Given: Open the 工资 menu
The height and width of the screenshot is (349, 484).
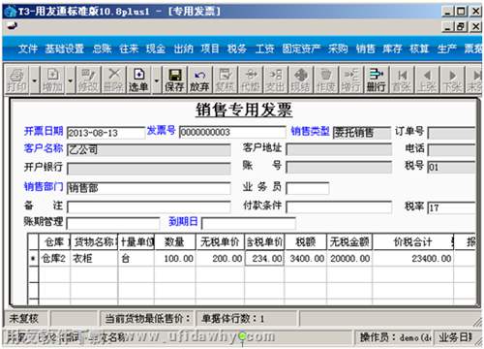Looking at the screenshot, I should click(264, 48).
